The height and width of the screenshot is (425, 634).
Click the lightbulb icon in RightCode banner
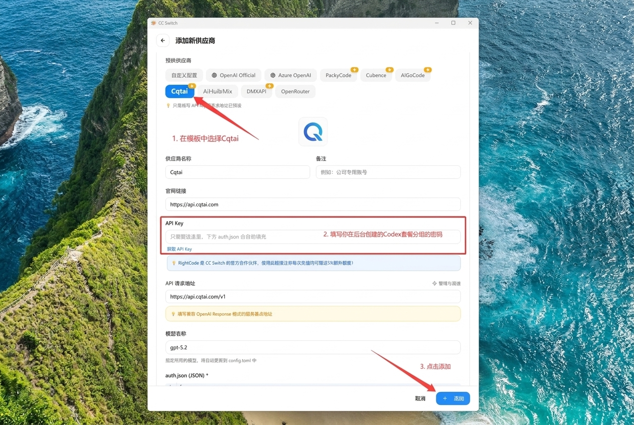coord(174,263)
